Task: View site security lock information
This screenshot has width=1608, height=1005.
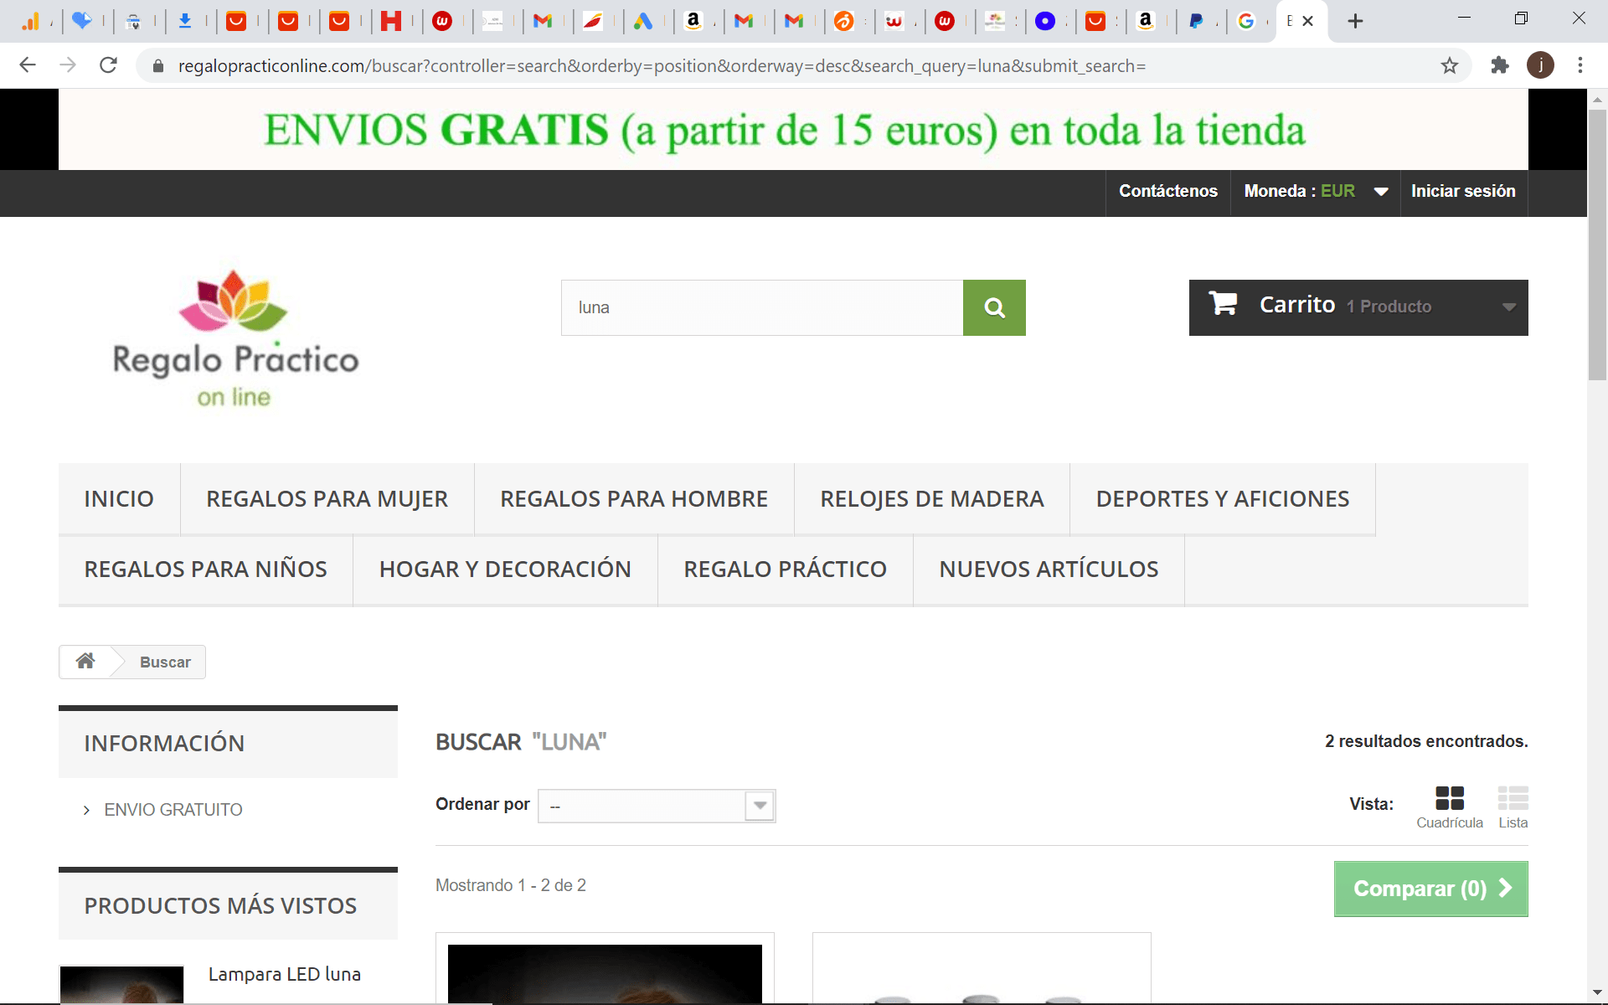Action: click(x=157, y=65)
